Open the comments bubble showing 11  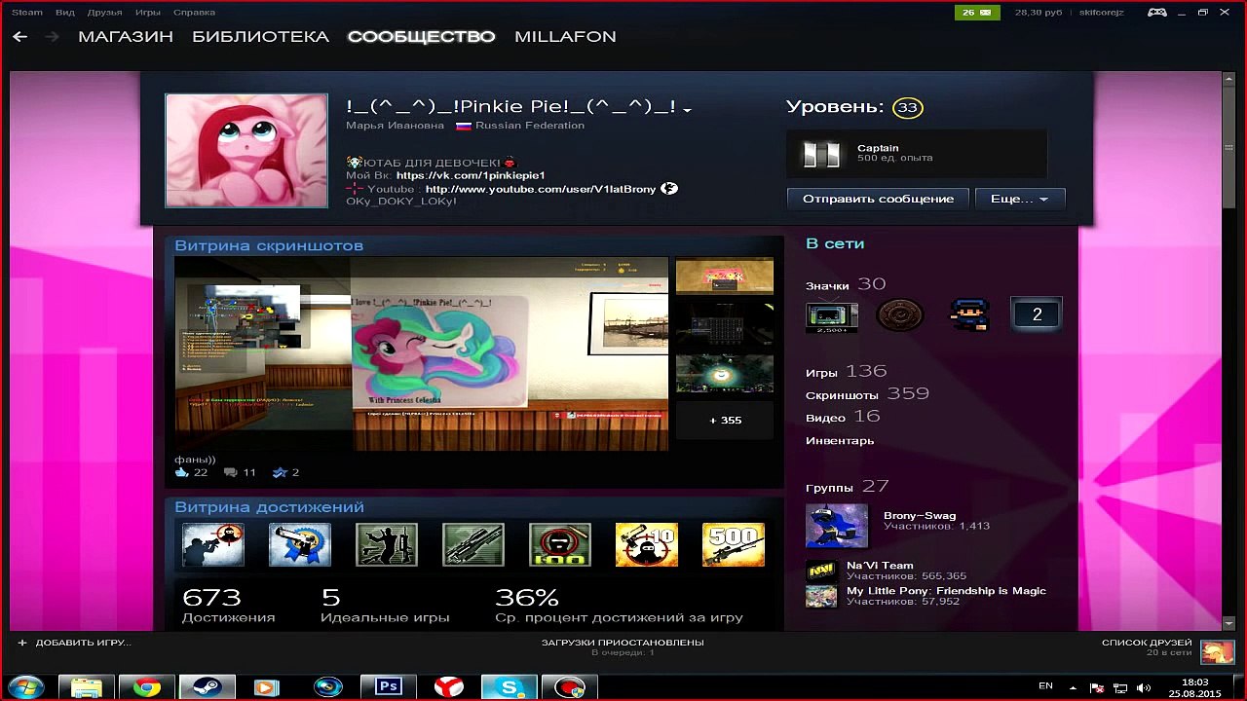[x=231, y=472]
